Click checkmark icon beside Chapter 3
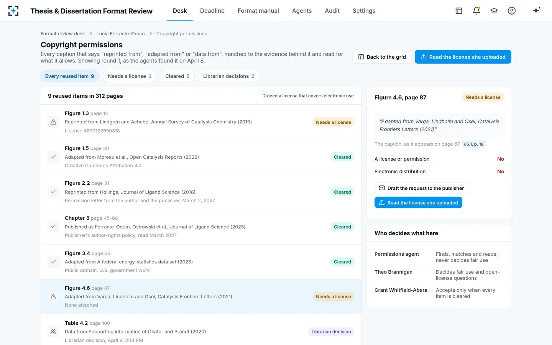552x345 pixels. 53,227
